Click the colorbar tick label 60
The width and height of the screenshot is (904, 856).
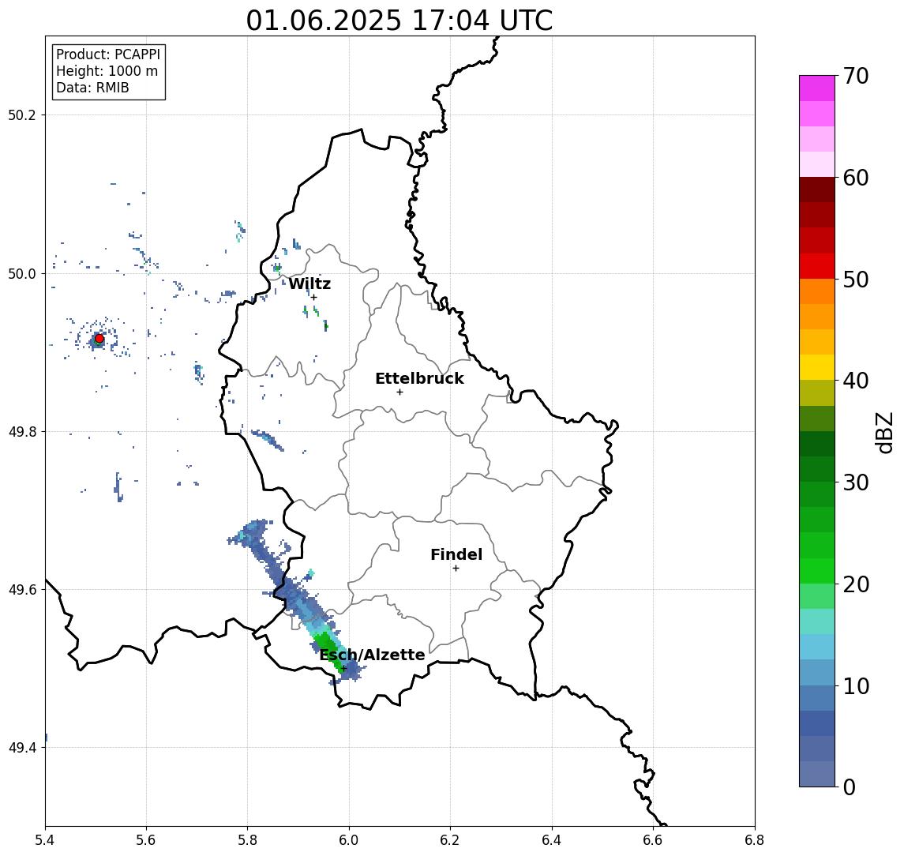(x=856, y=178)
